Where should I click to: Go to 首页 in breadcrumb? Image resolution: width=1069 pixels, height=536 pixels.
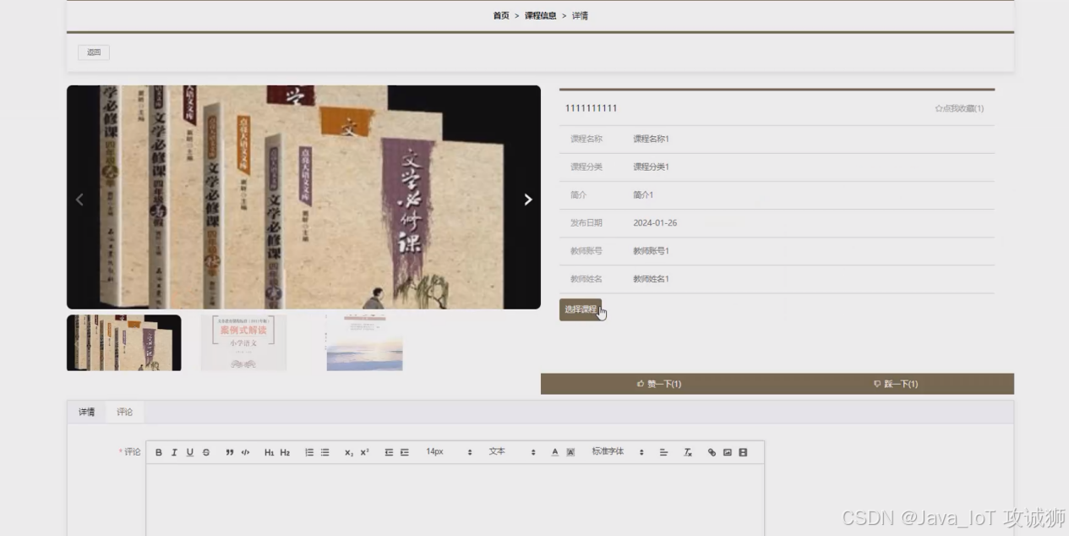click(x=501, y=15)
